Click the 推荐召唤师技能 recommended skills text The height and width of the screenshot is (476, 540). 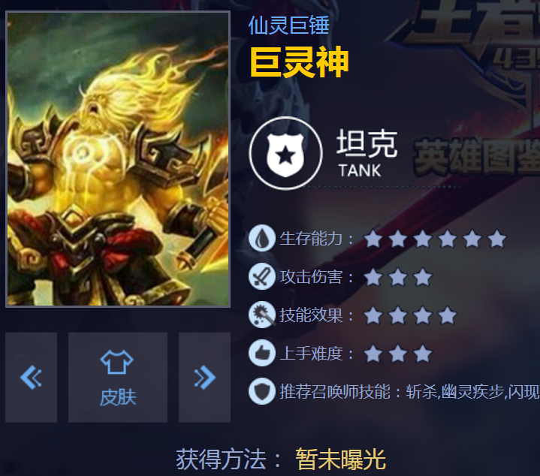pos(335,392)
